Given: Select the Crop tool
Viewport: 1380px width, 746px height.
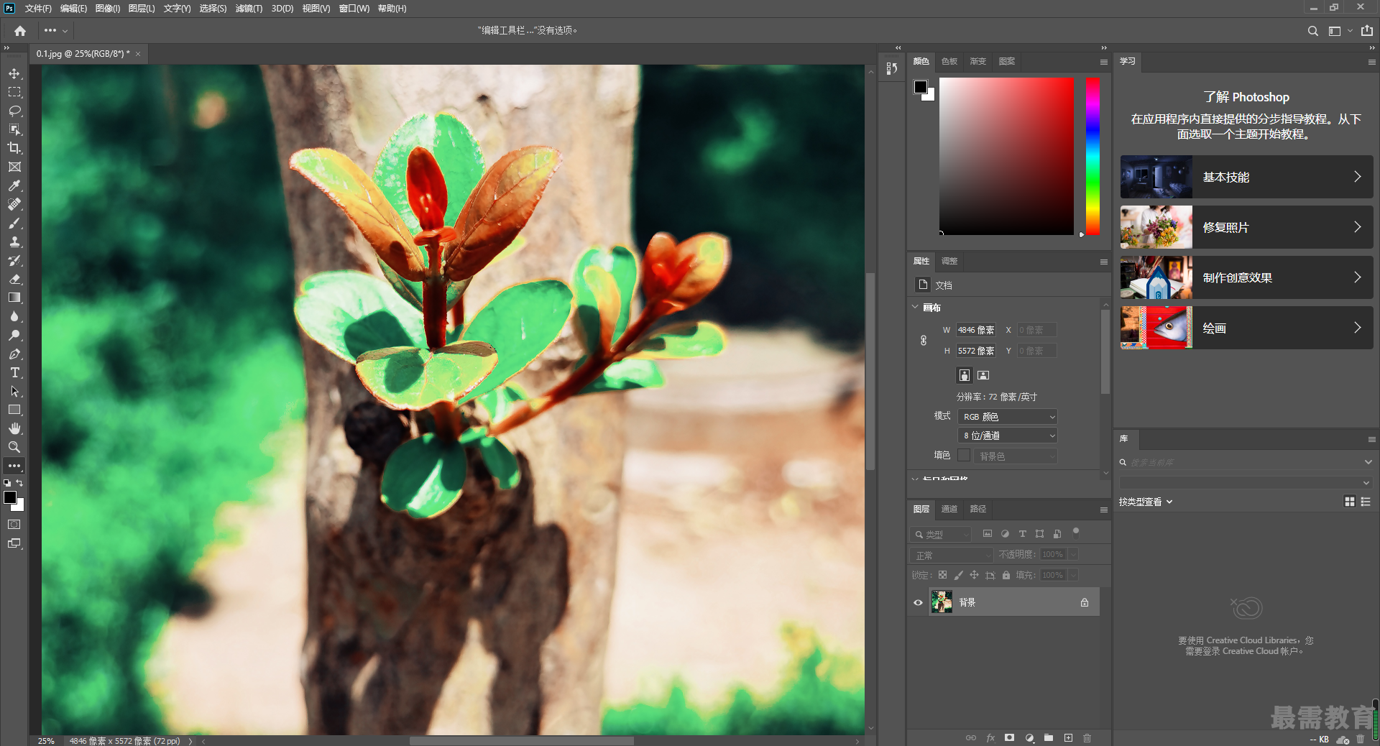Looking at the screenshot, I should [14, 148].
